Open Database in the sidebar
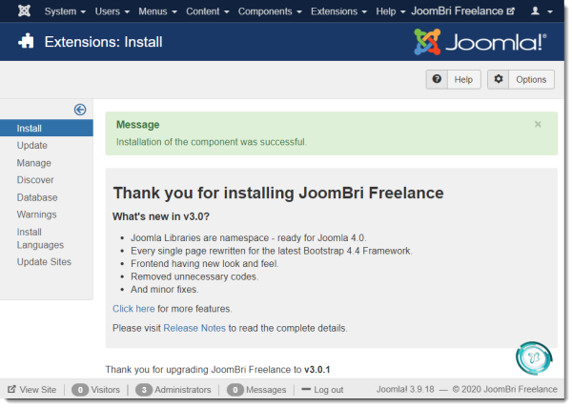The image size is (572, 408). tap(37, 197)
